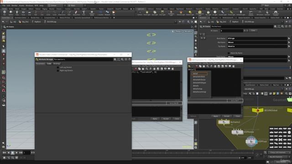Select the Torus shelf tool

pos(23,13)
